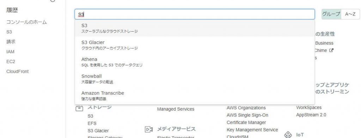Click the external link icon next to Chime

click(x=331, y=51)
